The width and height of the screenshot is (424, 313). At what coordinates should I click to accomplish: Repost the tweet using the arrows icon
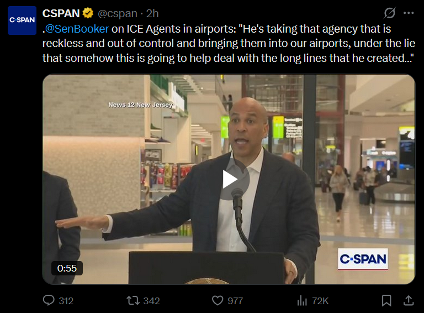133,300
